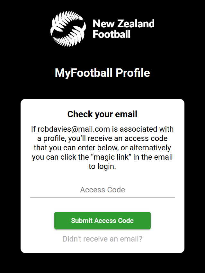
Task: Select the MyFootball Profile page title
Action: 102,73
